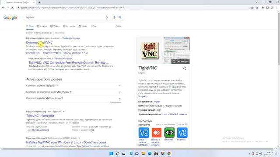Click 'Plus d'images' button on panel
The height and width of the screenshot is (157, 280).
coord(181,61)
